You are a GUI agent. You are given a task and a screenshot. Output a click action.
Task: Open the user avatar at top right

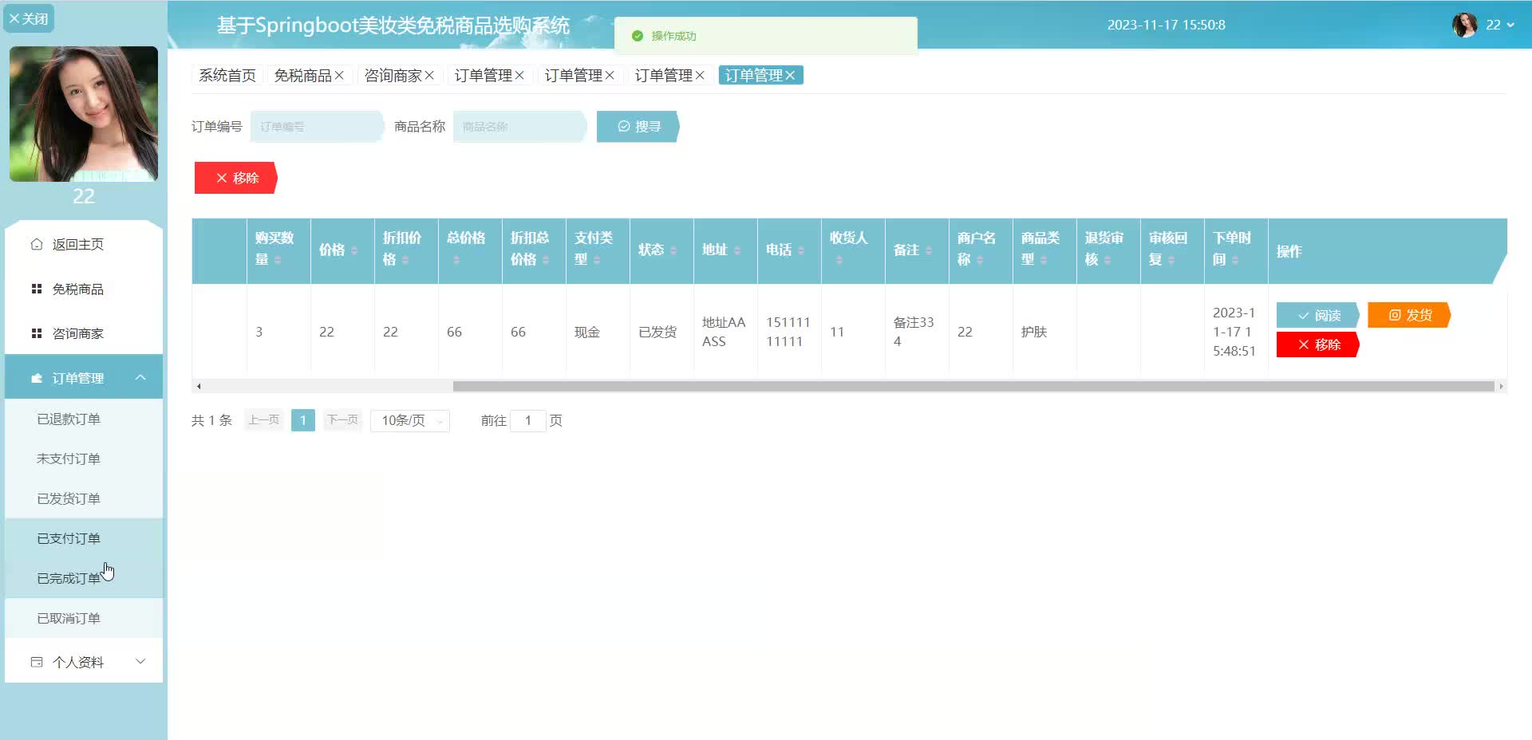(x=1464, y=25)
